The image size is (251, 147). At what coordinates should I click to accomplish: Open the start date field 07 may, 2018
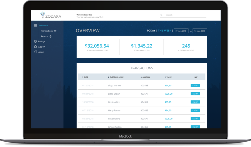point(181,31)
